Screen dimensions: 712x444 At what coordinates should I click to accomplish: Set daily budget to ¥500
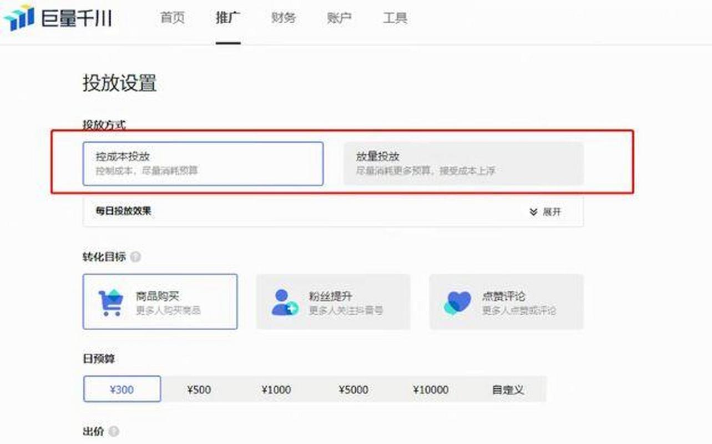pyautogui.click(x=199, y=389)
